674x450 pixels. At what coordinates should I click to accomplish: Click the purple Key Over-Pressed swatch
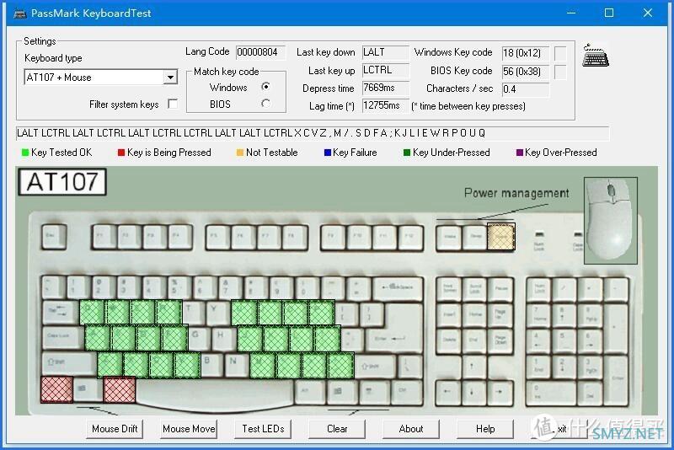[520, 153]
